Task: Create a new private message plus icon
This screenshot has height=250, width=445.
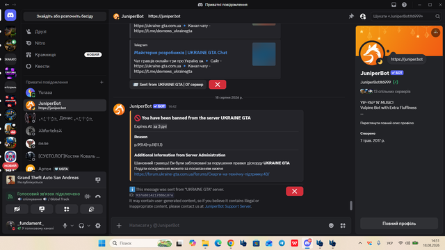Action: click(102, 82)
